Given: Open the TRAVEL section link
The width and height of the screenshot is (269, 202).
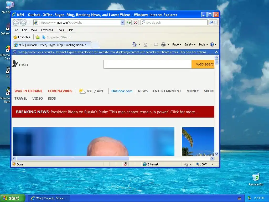Looking at the screenshot, I should [x=21, y=98].
